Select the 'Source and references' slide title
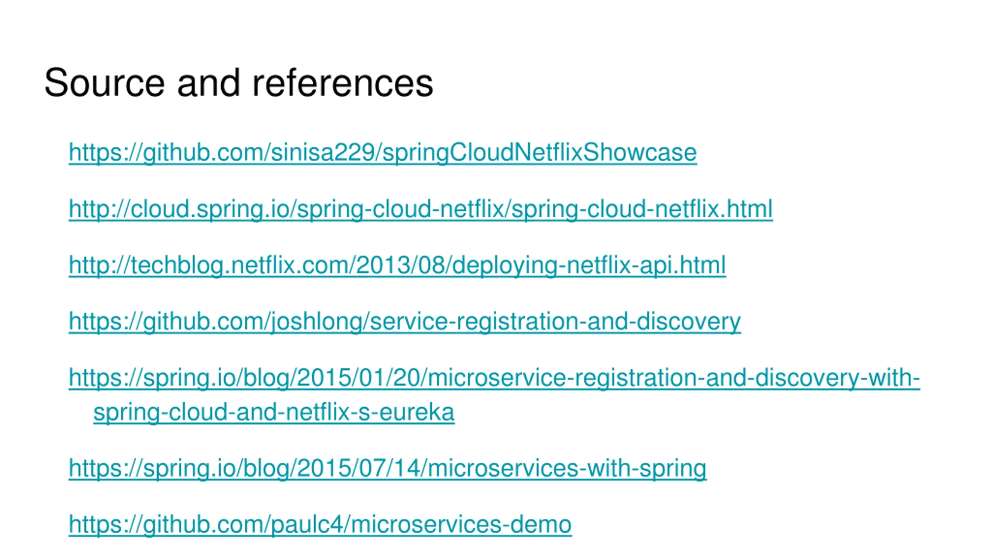This screenshot has height=558, width=992. coord(239,83)
